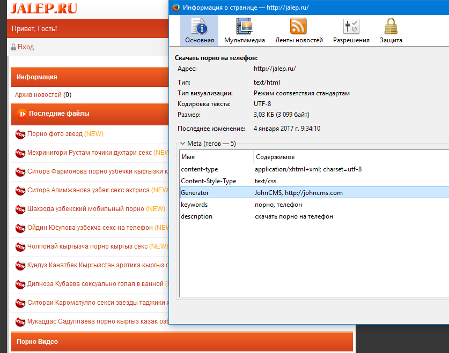Switch to the Мультимедиа panel icon
449x353 pixels.
pos(244,27)
